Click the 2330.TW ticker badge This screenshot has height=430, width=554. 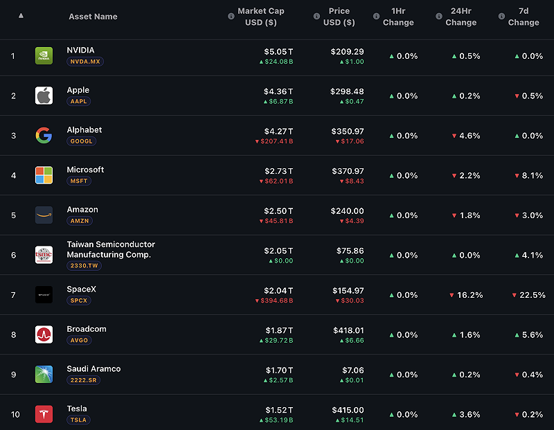point(84,266)
